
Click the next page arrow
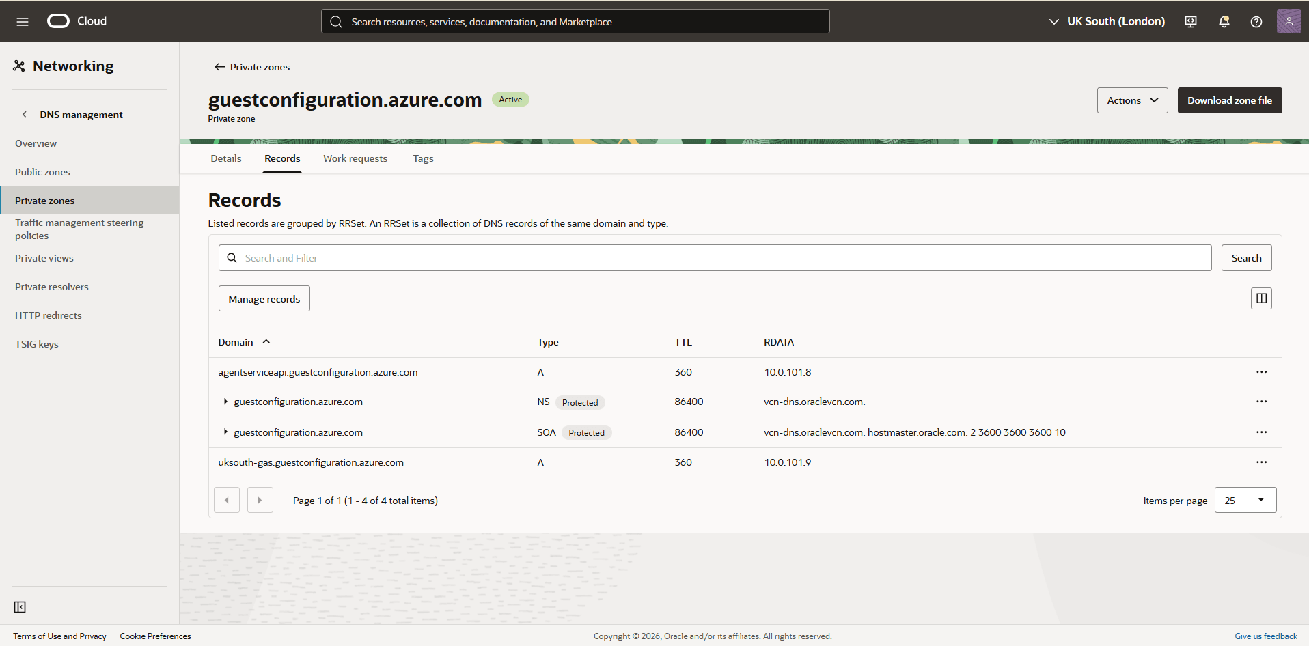click(x=260, y=499)
